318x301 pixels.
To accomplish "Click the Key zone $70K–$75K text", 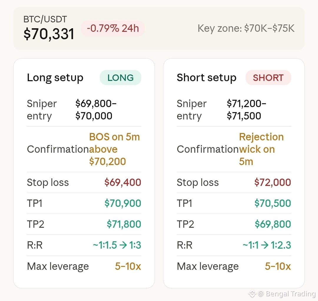I will click(x=246, y=29).
